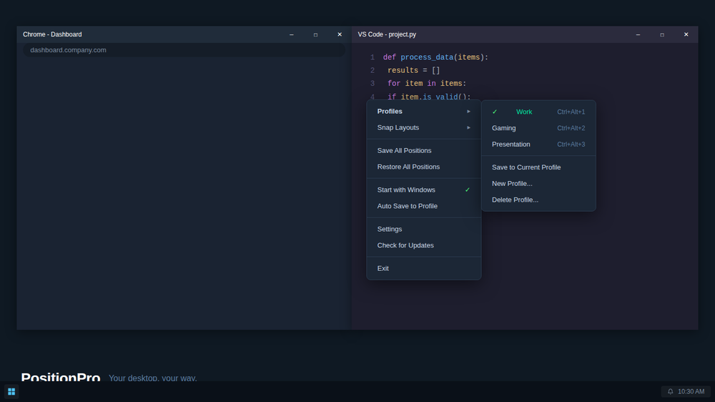Image resolution: width=715 pixels, height=402 pixels.
Task: Minimize the VS Code project.py window
Action: coord(638,34)
